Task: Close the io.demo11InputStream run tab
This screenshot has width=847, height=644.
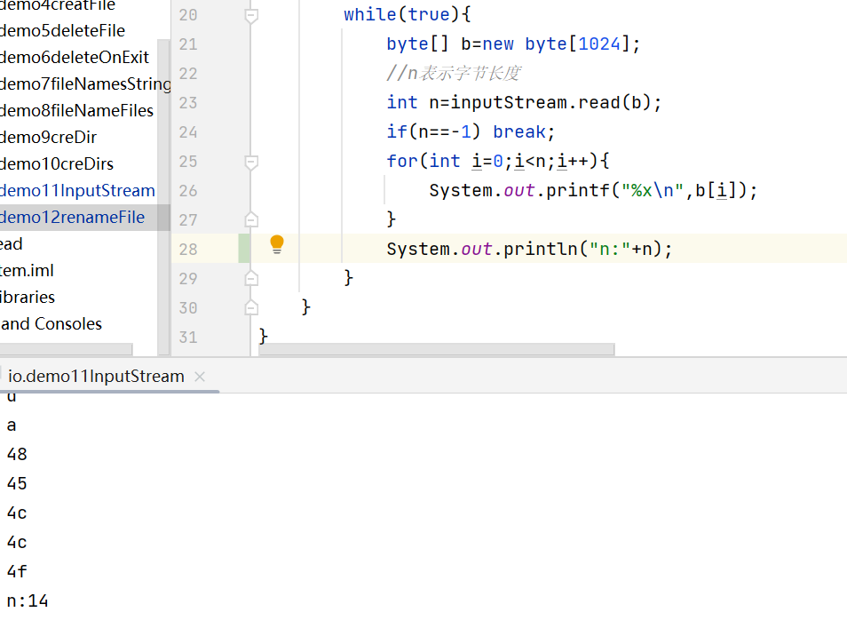Action: 200,377
